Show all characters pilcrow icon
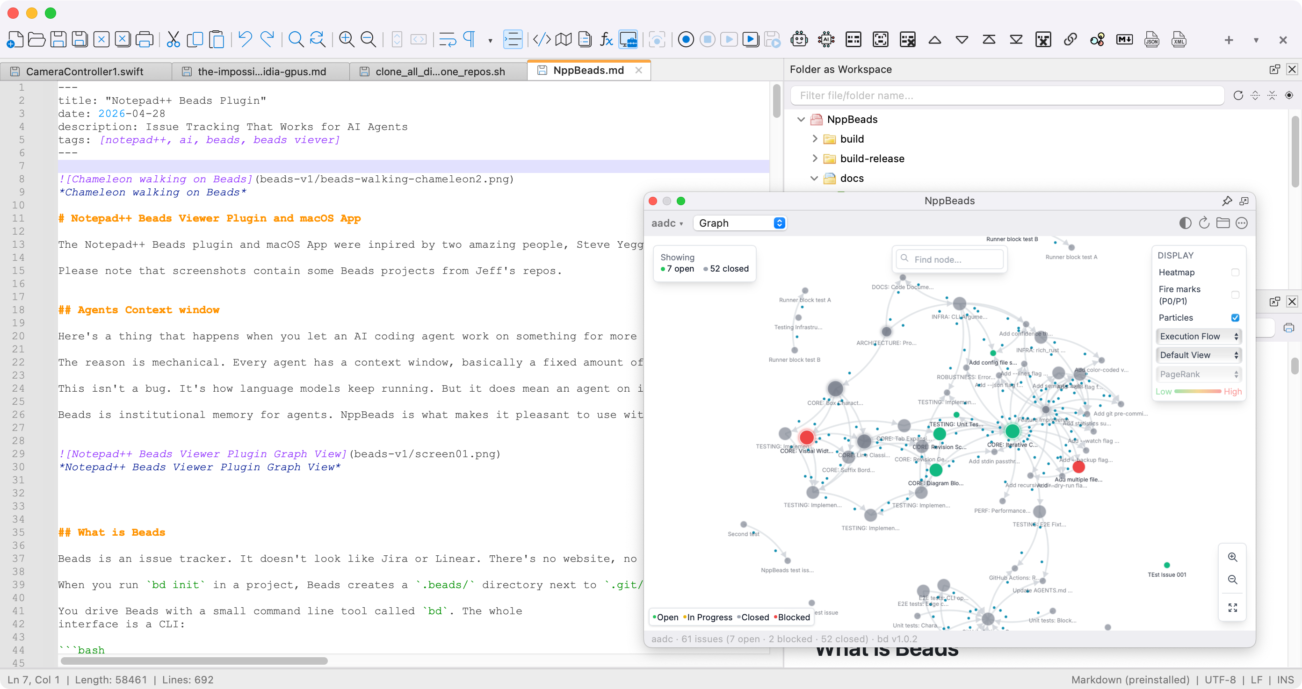1302x689 pixels. (470, 39)
